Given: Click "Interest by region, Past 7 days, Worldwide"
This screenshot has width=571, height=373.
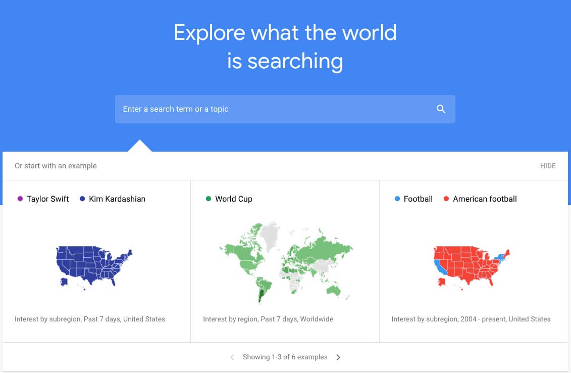Looking at the screenshot, I should click(x=268, y=319).
